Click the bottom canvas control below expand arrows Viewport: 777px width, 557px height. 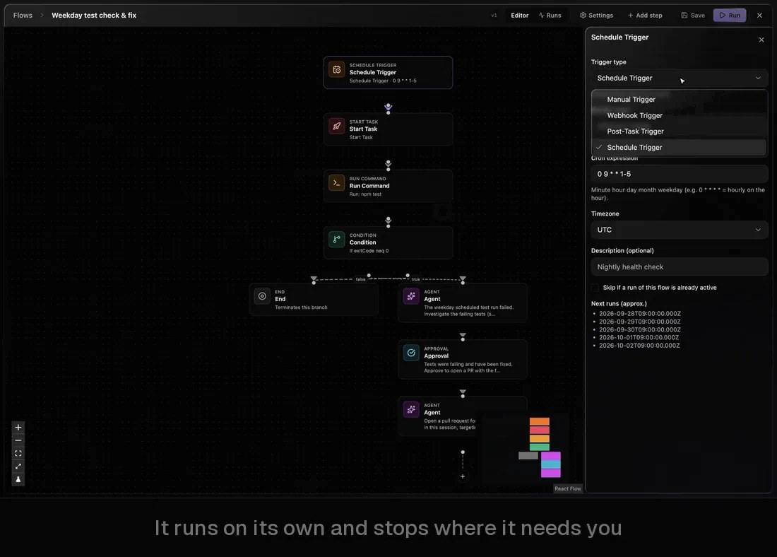coord(18,479)
